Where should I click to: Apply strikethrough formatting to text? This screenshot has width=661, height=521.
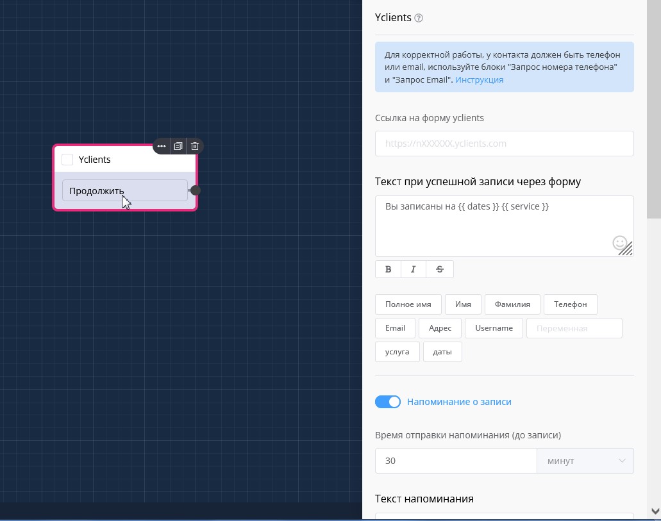point(440,269)
